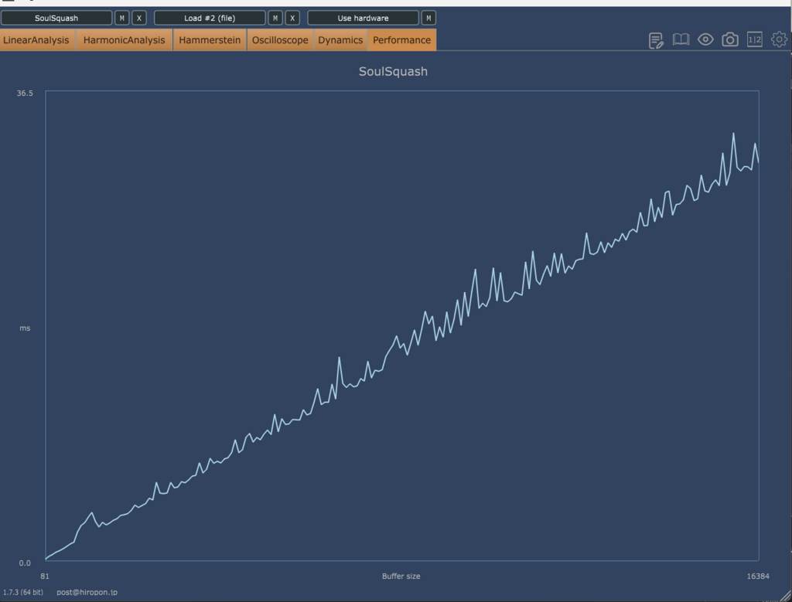
Task: Click the ms y-axis unit label
Action: point(25,328)
